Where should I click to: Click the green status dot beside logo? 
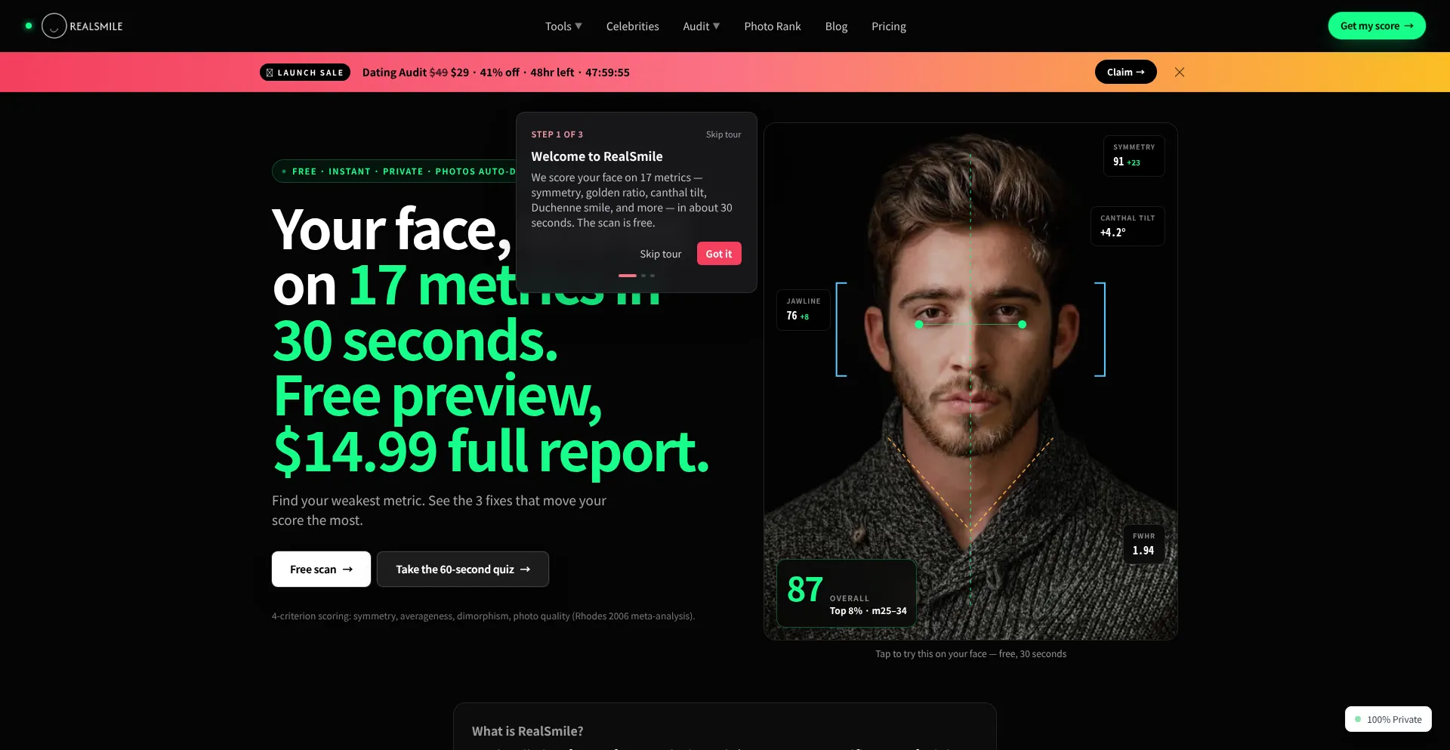29,26
